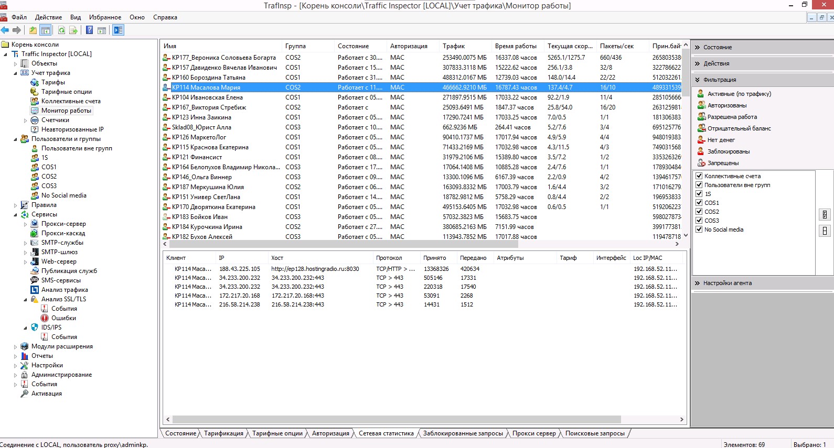
Task: Select the row 'KP160 Бороздина Татьяна'
Action: coord(422,78)
